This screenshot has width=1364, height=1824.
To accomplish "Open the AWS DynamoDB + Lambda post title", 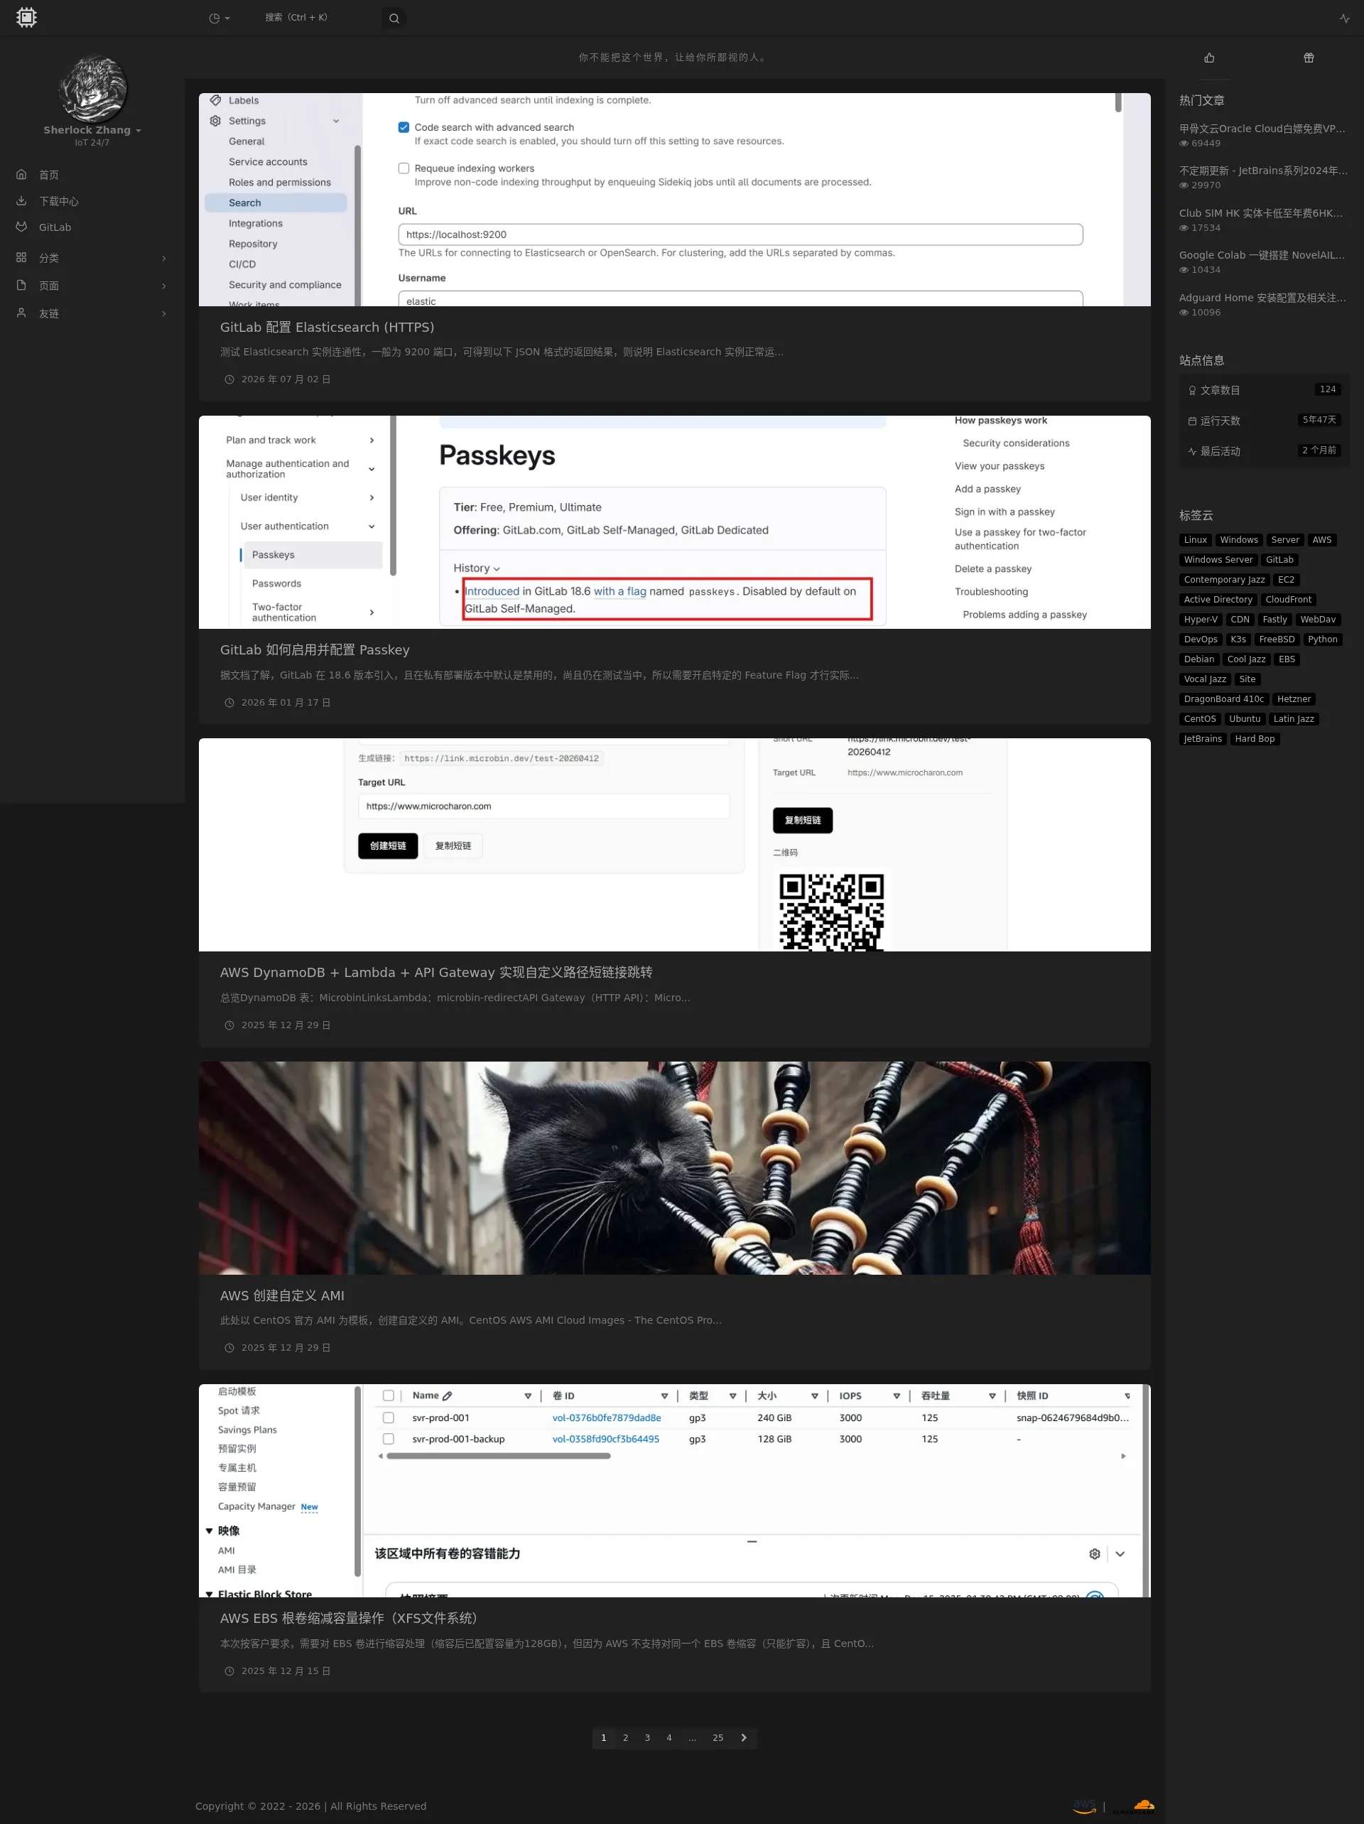I will tap(436, 972).
